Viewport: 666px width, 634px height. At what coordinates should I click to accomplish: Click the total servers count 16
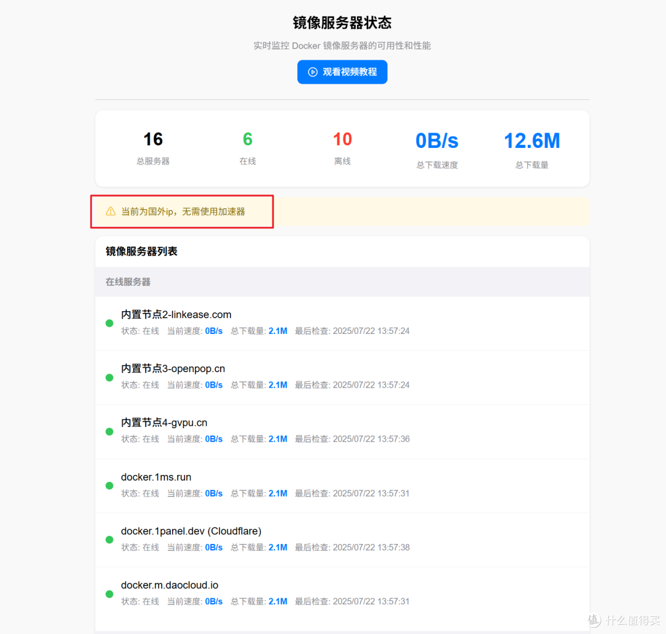[x=153, y=139]
